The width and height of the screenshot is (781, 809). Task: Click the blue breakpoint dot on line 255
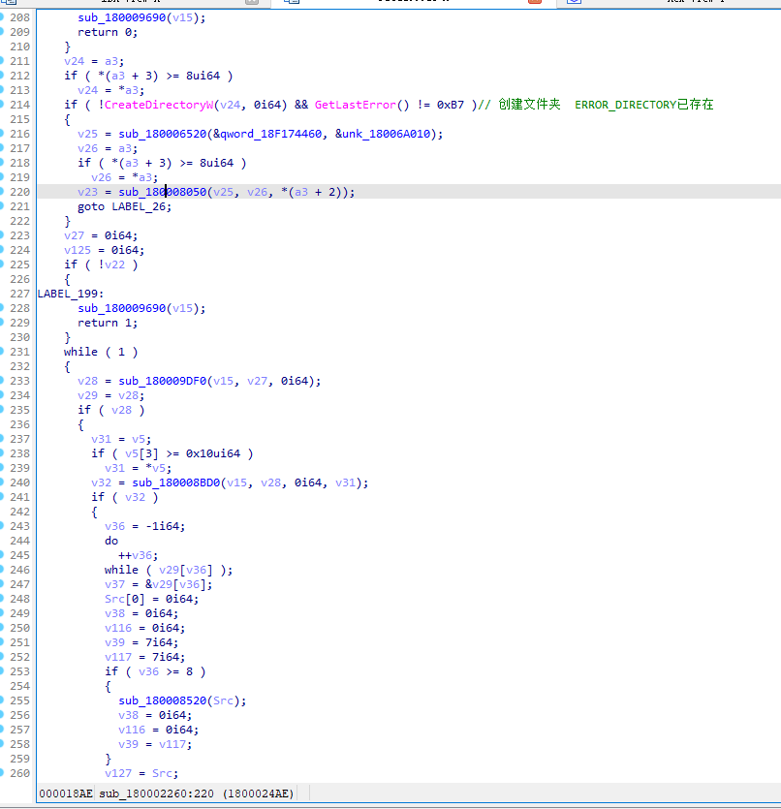(2, 700)
